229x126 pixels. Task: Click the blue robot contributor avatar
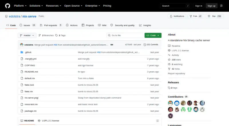(177, 103)
